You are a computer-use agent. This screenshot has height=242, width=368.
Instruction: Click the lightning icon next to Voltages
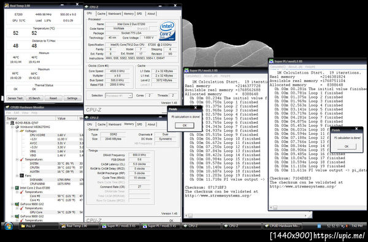[x=22, y=131]
